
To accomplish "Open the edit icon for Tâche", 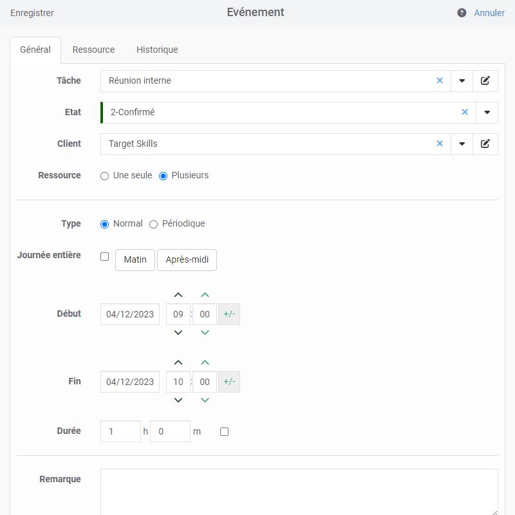I will coord(485,81).
